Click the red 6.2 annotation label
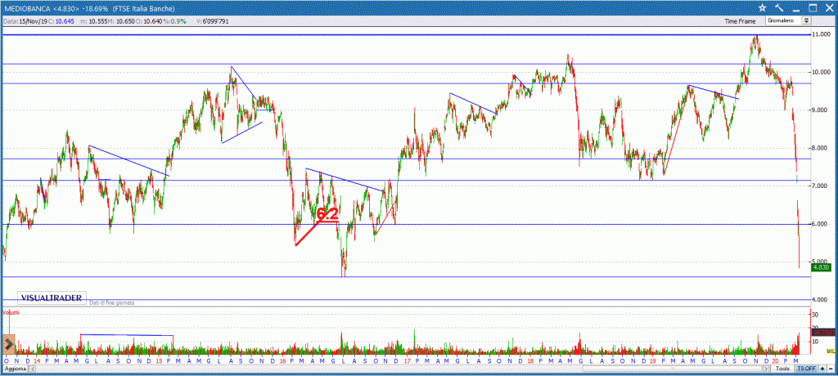The height and width of the screenshot is (376, 838). click(327, 214)
